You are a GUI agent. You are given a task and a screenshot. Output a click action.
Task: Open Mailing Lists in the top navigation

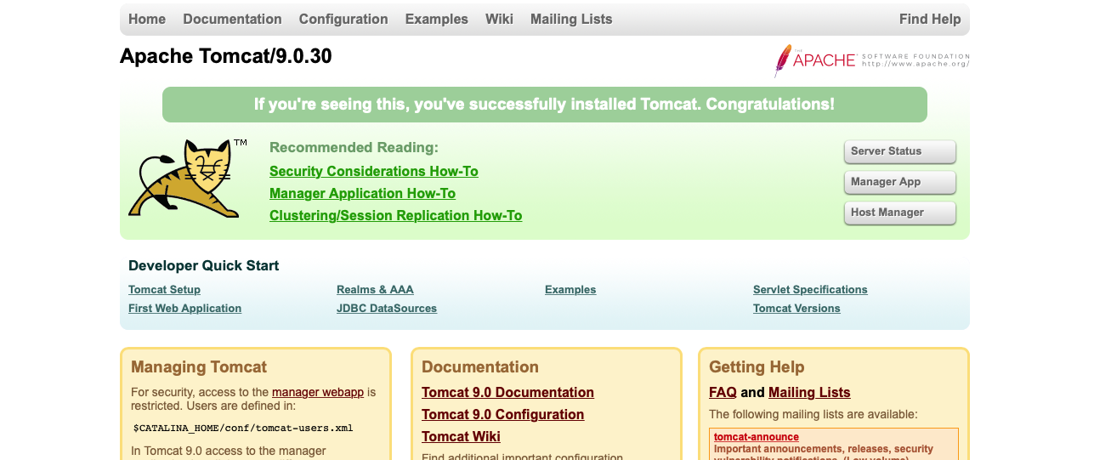[x=571, y=19]
